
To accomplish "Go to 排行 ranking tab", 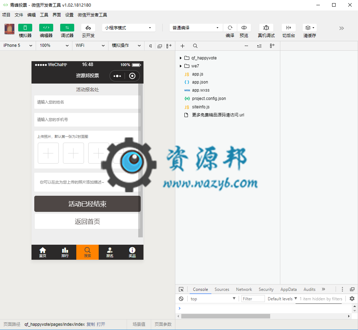I will [x=65, y=252].
